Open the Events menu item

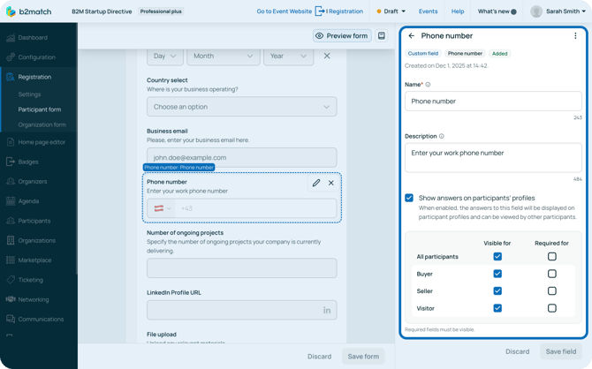pyautogui.click(x=428, y=11)
